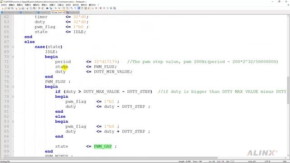Click the Unix (LF) line ending indicator
Screen dimensions: 290x163
pos(252,161)
